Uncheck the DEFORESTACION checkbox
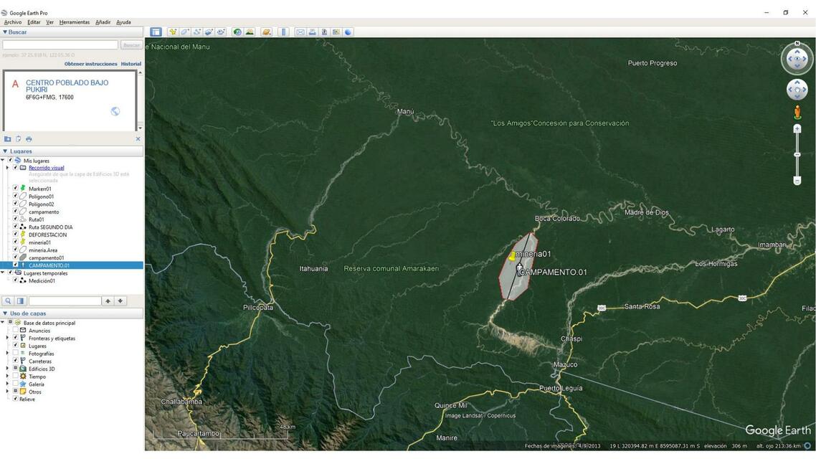 click(x=15, y=235)
